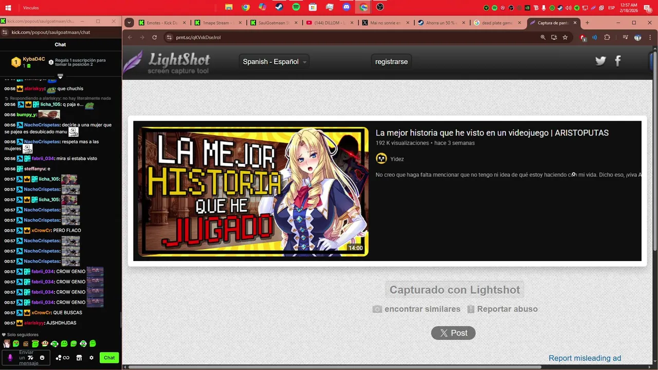This screenshot has height=370, width=658.
Task: Click the angry brown box emote
Action: pos(26,343)
